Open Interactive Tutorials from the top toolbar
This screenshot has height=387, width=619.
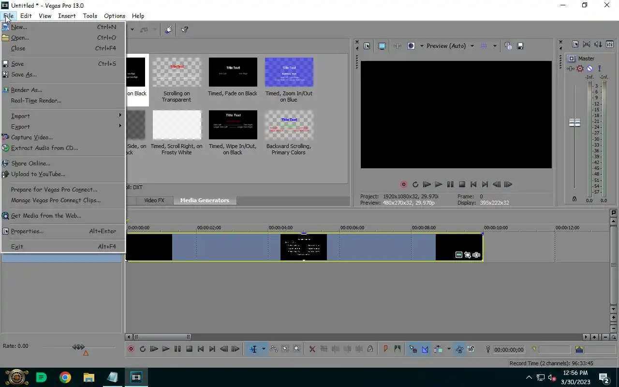point(168,30)
